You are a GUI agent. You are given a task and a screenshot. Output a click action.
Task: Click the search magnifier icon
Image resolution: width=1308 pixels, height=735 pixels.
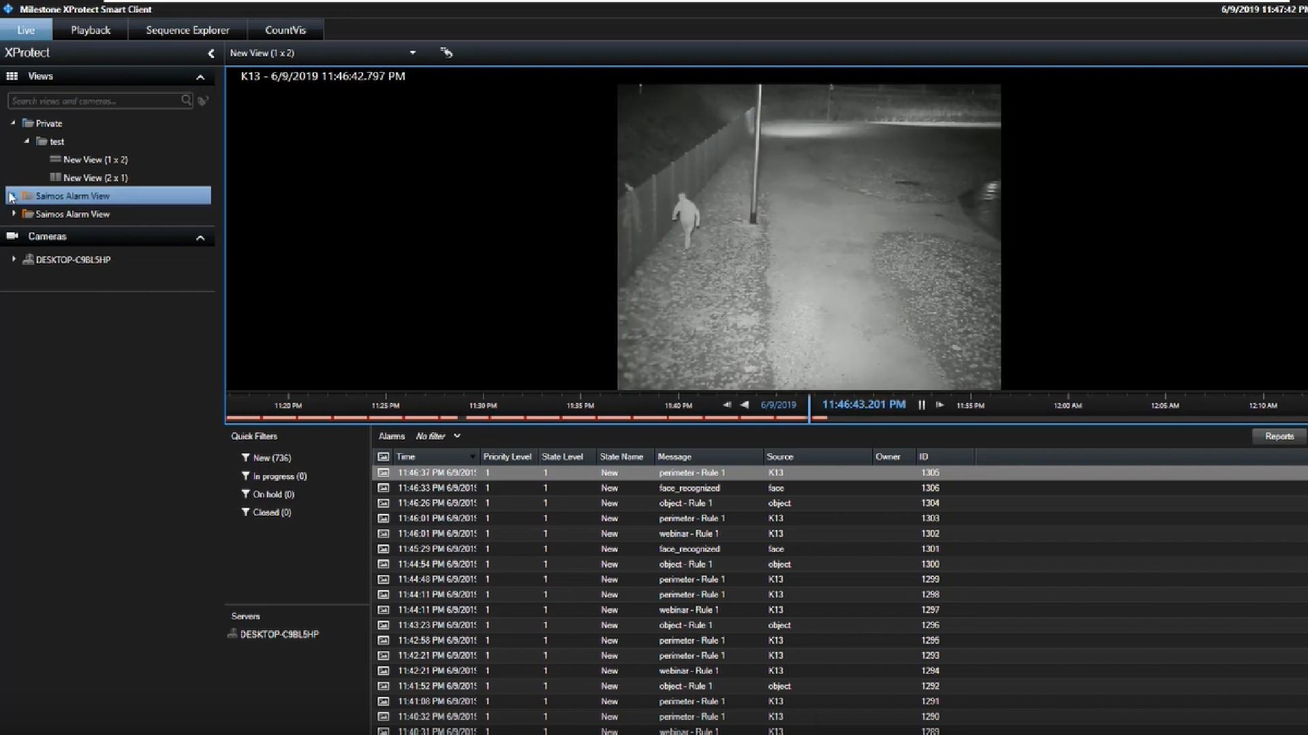186,101
